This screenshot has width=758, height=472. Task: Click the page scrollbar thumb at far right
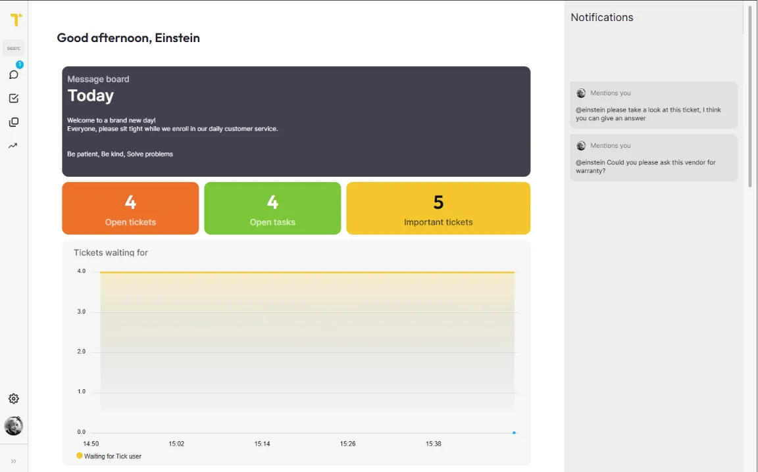pyautogui.click(x=750, y=97)
